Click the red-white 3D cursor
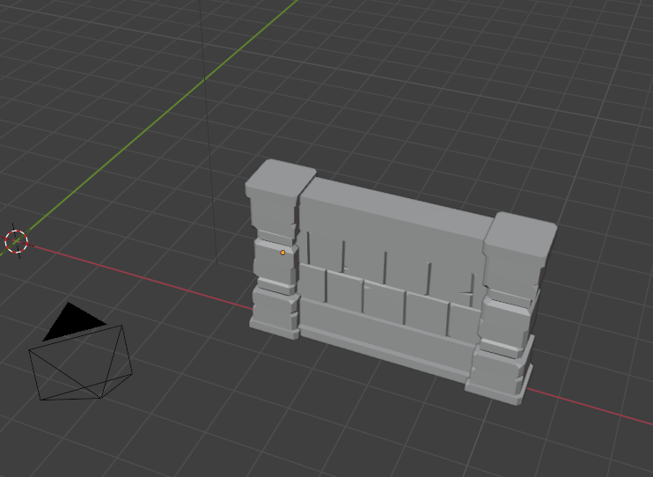This screenshot has height=477, width=653. (x=16, y=241)
